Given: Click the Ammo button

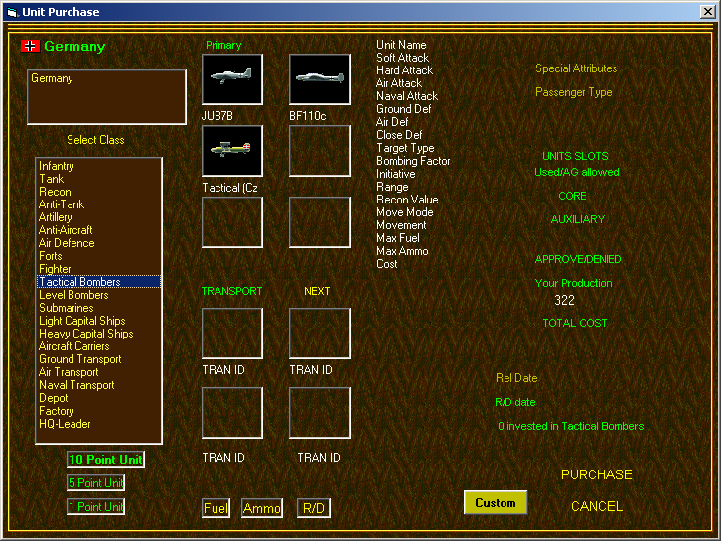Looking at the screenshot, I should [x=262, y=508].
